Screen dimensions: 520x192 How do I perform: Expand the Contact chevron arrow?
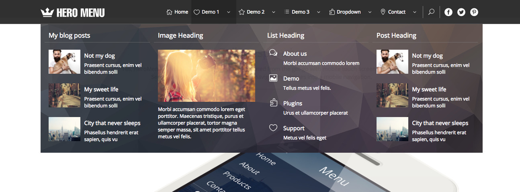tap(415, 12)
